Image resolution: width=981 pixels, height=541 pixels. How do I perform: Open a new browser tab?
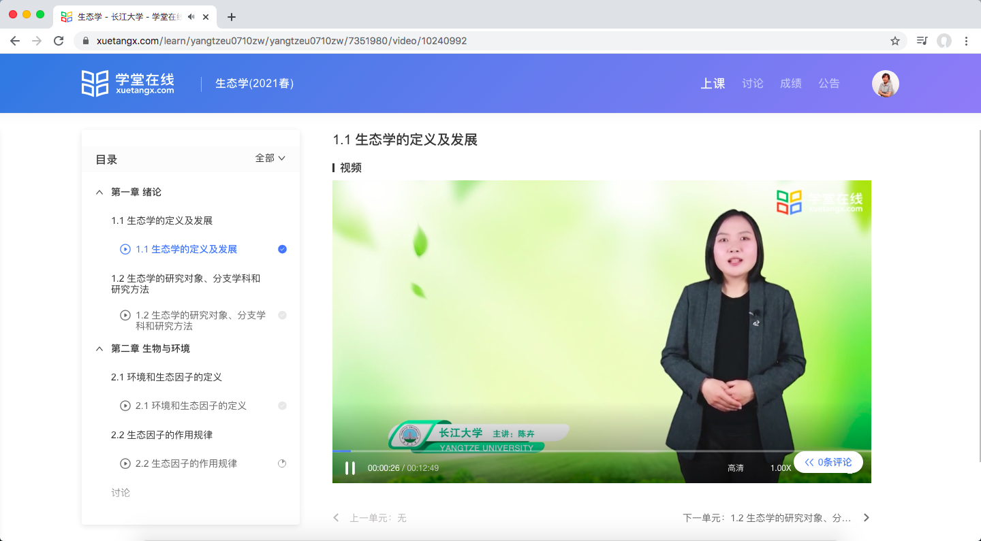(x=232, y=17)
